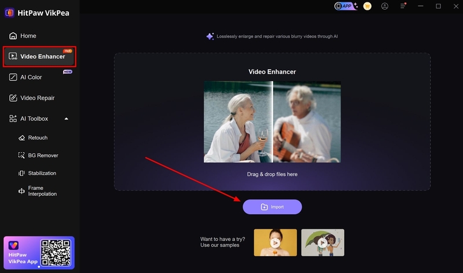
Task: Click the Home house icon
Action: pyautogui.click(x=13, y=36)
